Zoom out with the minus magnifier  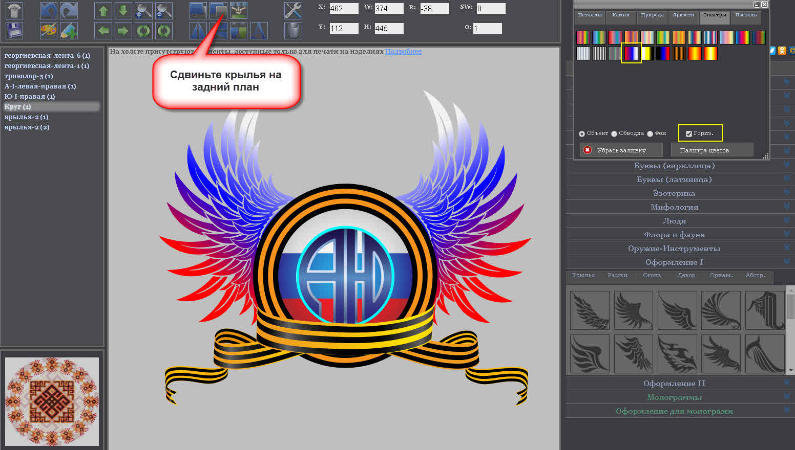click(164, 10)
